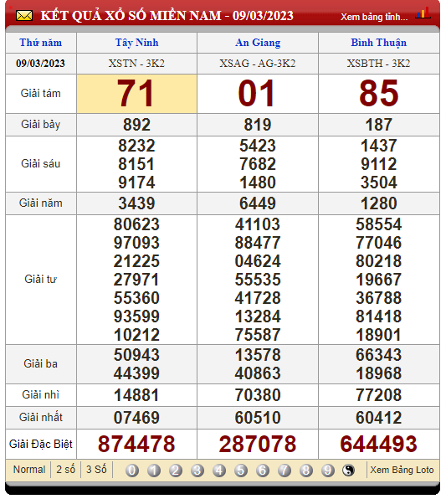
Task: Click the Giải tám row label
Action: tap(41, 94)
